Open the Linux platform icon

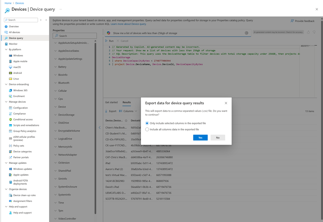pyautogui.click(x=10, y=79)
